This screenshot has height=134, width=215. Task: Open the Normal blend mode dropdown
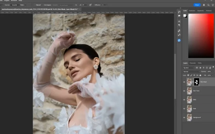coord(191,72)
